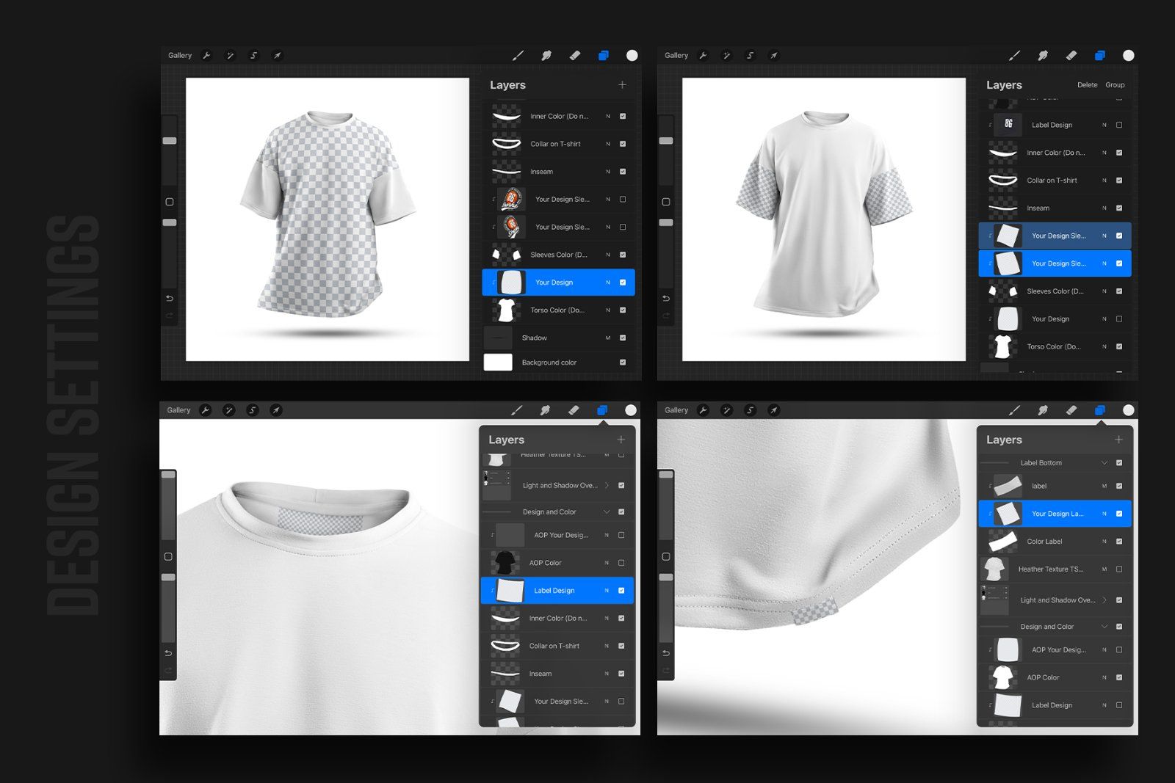Select the Adjustments magic wand icon
Image resolution: width=1175 pixels, height=783 pixels.
[231, 55]
